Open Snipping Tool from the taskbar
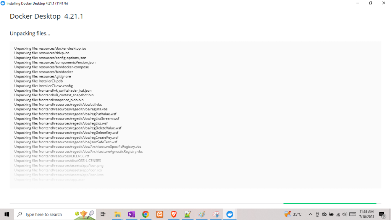The width and height of the screenshot is (391, 220). (x=216, y=214)
